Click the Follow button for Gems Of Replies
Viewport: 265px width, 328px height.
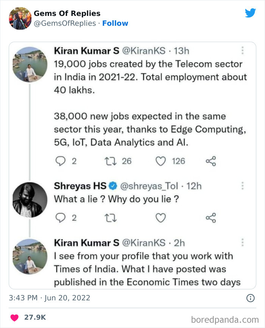click(115, 23)
